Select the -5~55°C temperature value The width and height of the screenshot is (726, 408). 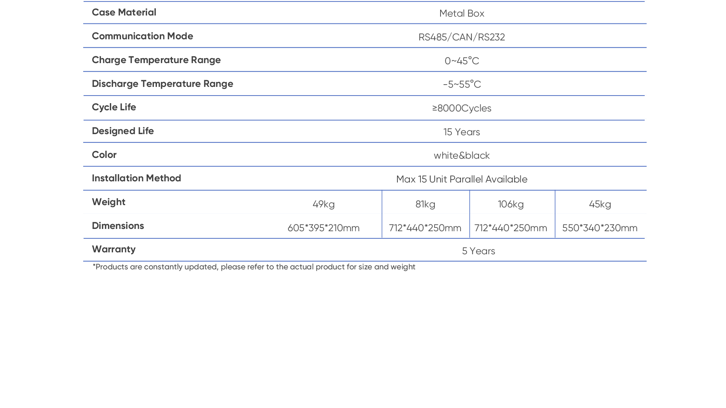462,85
